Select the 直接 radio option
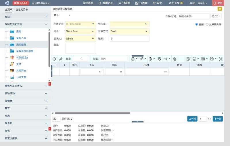The height and width of the screenshot is (146, 230). click(x=197, y=24)
